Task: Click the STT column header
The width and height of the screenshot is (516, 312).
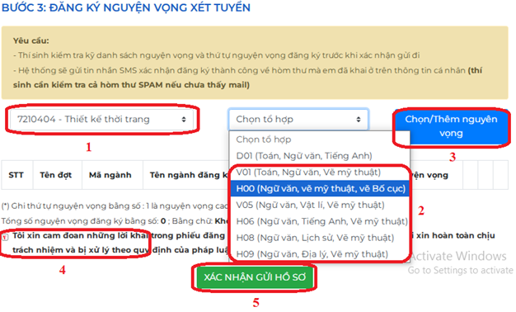Action: (16, 175)
